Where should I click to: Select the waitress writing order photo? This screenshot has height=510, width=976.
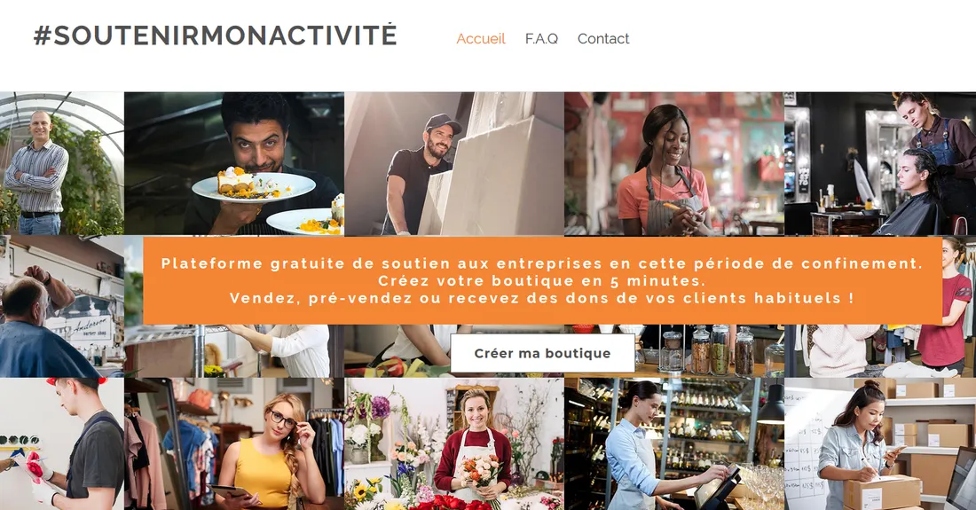click(674, 163)
